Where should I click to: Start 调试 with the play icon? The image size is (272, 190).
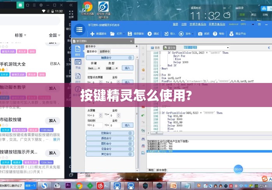[x=150, y=34]
